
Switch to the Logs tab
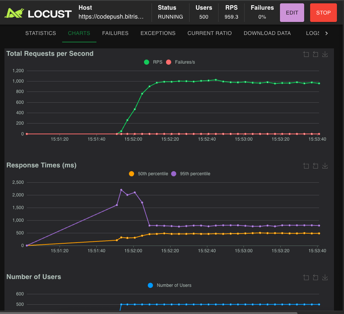(x=313, y=33)
